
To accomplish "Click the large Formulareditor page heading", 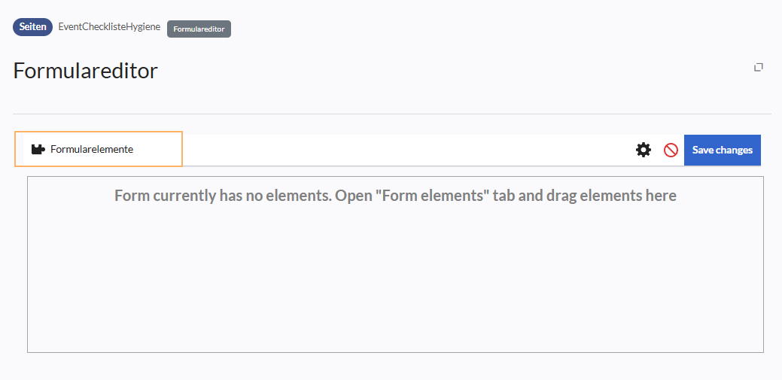I will coord(85,71).
